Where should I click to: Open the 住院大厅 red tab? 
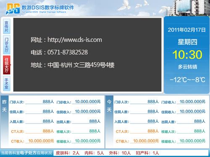[7, 65]
